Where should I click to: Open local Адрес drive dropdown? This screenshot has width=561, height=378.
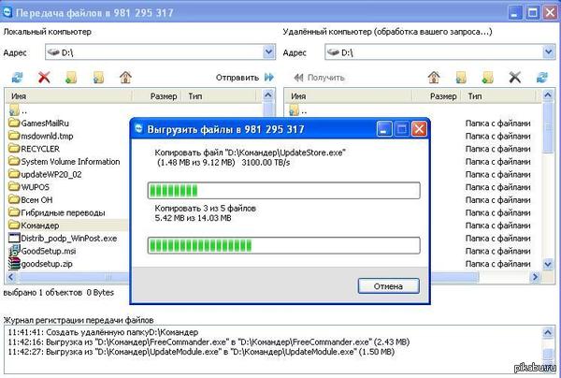(x=268, y=52)
